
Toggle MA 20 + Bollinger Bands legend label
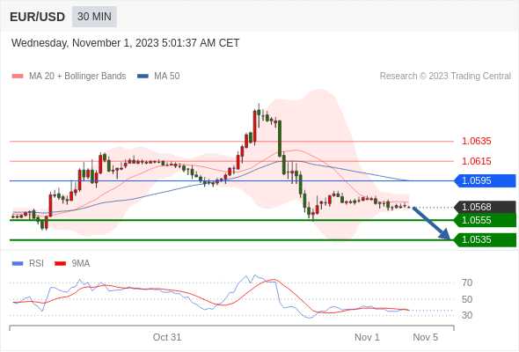77,77
